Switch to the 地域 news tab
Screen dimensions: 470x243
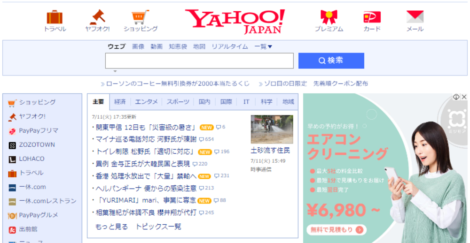288,102
